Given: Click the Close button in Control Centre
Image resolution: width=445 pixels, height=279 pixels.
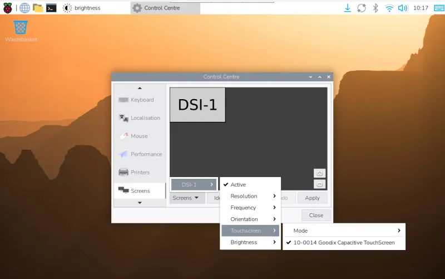Looking at the screenshot, I should click(316, 215).
